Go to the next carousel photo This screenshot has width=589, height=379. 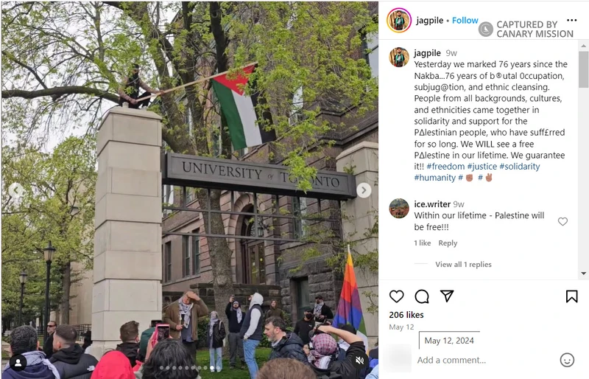364,190
